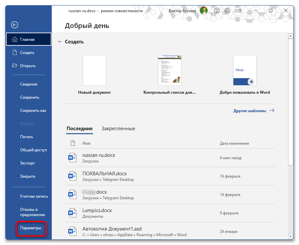Viewport: 299px width, 245px height.
Task: Open the Автокопия Документ1.asd file name
Action: 112,229
